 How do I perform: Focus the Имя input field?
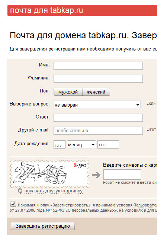coord(98,66)
